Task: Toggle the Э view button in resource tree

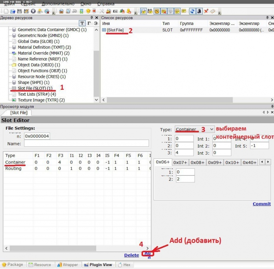Action: [96, 23]
